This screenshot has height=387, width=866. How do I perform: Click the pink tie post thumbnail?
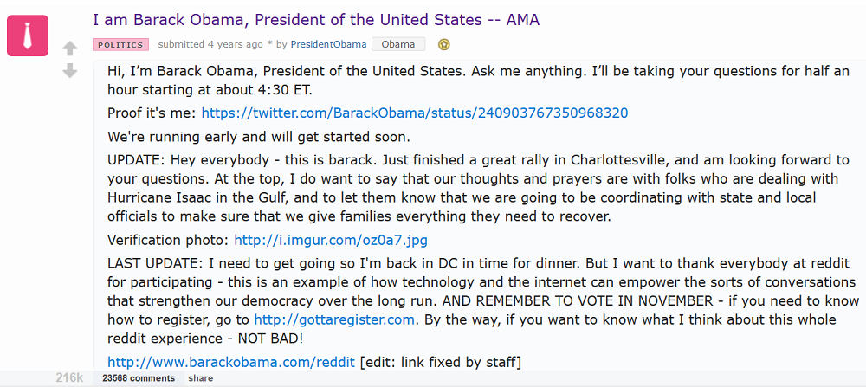pyautogui.click(x=28, y=35)
